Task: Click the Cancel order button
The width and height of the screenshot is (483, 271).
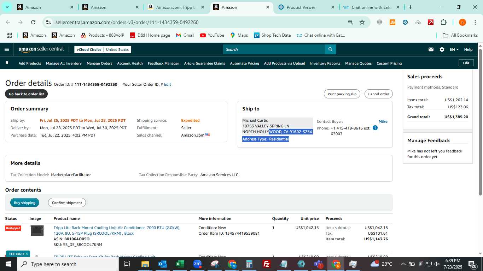Action: point(378,94)
